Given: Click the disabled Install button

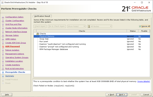Looking at the screenshot, I should pyautogui.click(x=134, y=95).
